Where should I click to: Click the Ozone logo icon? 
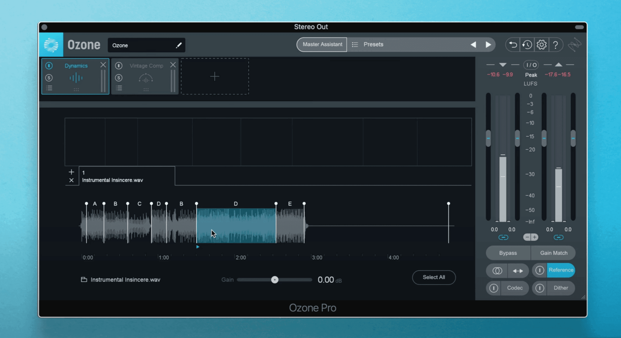pyautogui.click(x=51, y=45)
